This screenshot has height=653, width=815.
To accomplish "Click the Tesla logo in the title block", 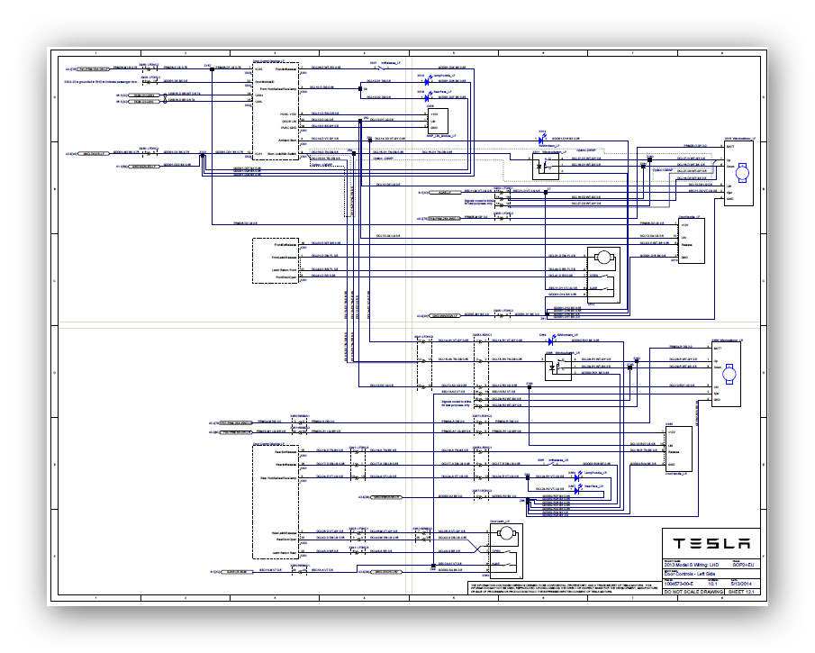I will (x=711, y=543).
